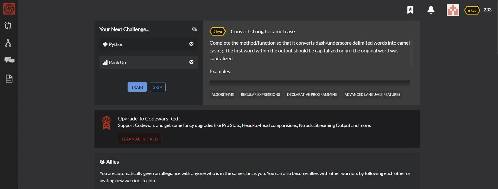The width and height of the screenshot is (498, 189).
Task: Start the challenge with TRAIN button
Action: [x=137, y=87]
